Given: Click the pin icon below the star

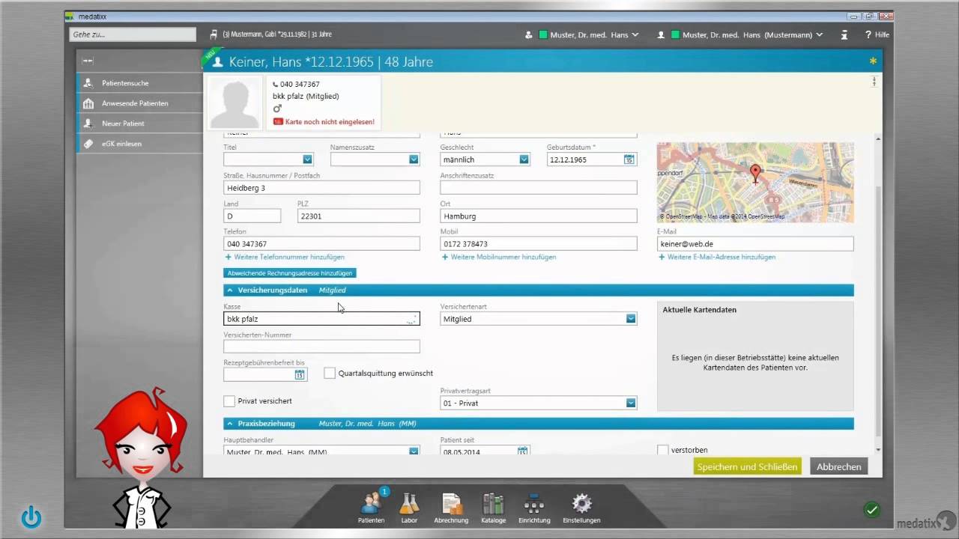Looking at the screenshot, I should point(874,82).
